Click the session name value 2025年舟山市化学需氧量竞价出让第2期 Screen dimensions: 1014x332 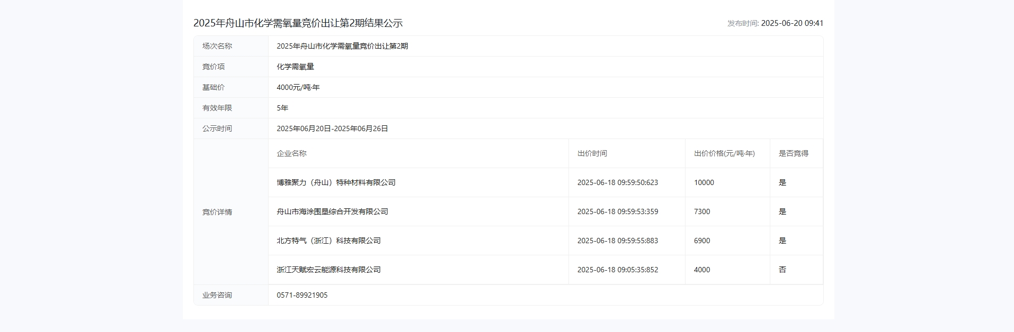(342, 46)
